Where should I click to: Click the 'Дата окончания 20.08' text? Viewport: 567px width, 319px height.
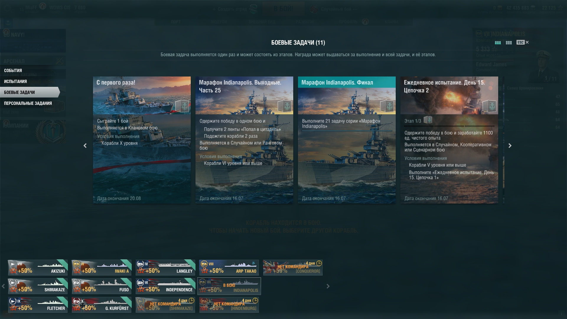pyautogui.click(x=119, y=198)
